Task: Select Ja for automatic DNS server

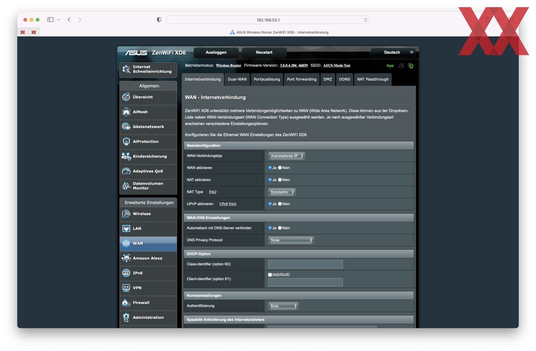Action: tap(270, 228)
